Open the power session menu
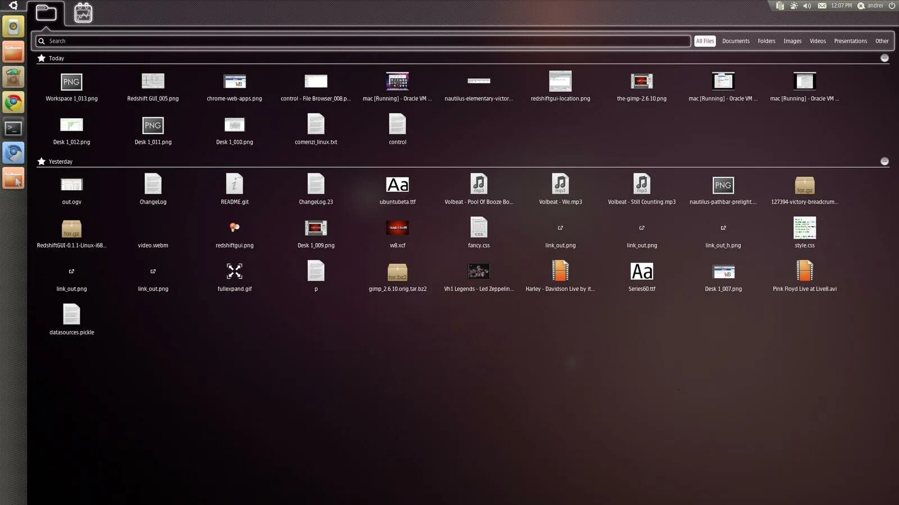899x505 pixels. (x=892, y=6)
